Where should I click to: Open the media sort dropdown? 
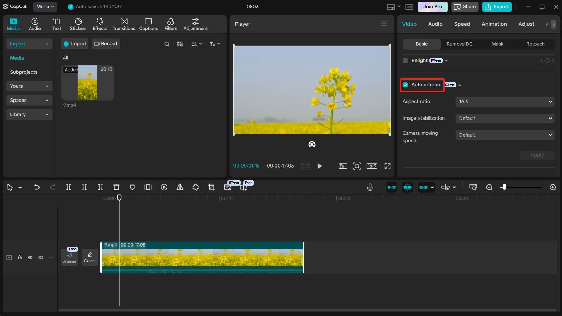click(x=196, y=44)
